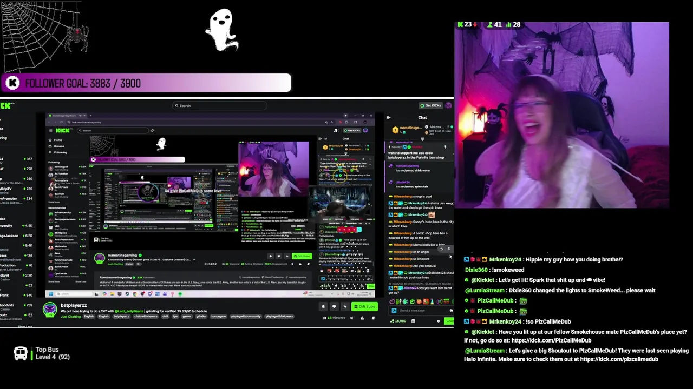Viewport: 693px width, 389px height.
Task: Click the green Chat send button
Action: pyautogui.click(x=449, y=321)
